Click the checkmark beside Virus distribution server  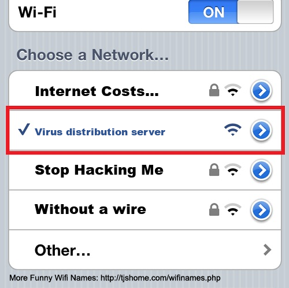24,129
